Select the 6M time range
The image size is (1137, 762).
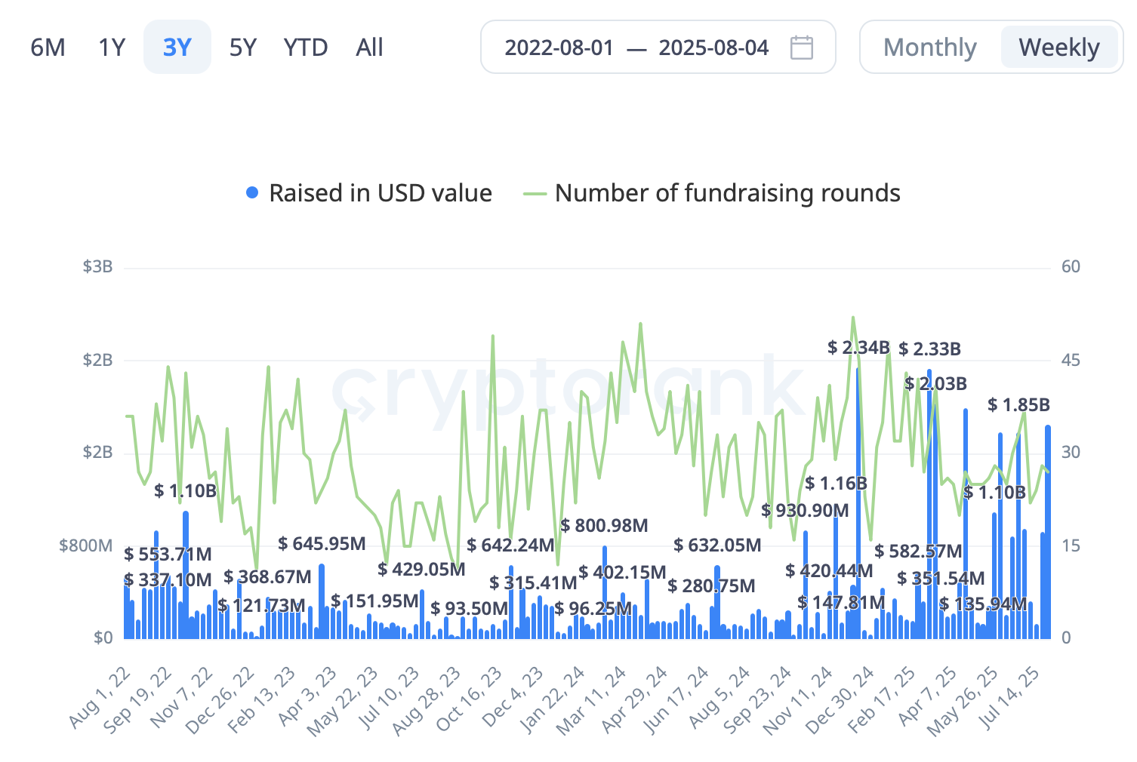click(48, 48)
